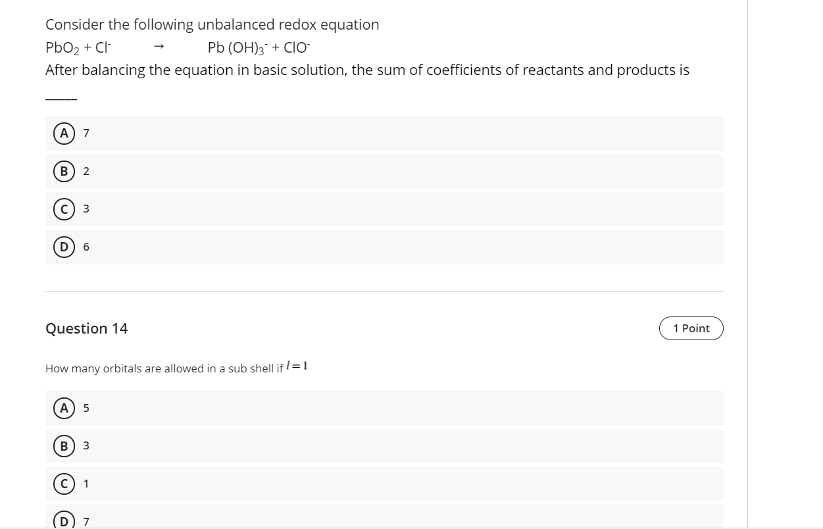
Task: Click the 1 Point badge
Action: coord(690,328)
